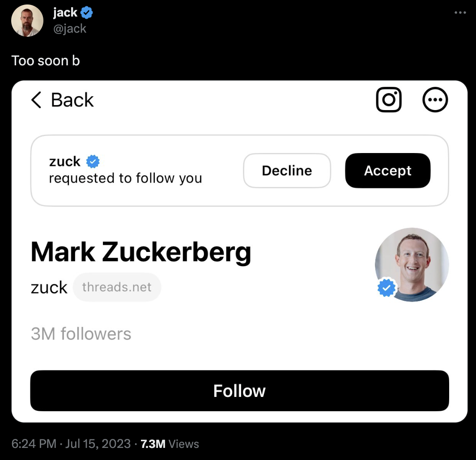Click the @jack handle

coord(70,29)
